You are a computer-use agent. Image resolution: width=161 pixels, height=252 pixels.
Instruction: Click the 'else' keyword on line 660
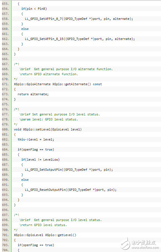[25, 29]
